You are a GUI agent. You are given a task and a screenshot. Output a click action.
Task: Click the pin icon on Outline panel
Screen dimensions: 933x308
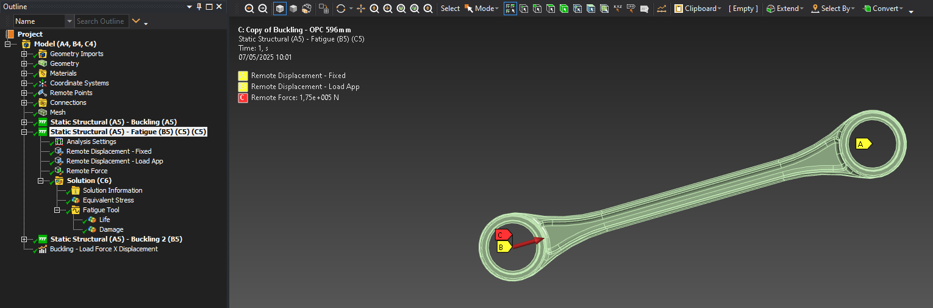(x=198, y=6)
